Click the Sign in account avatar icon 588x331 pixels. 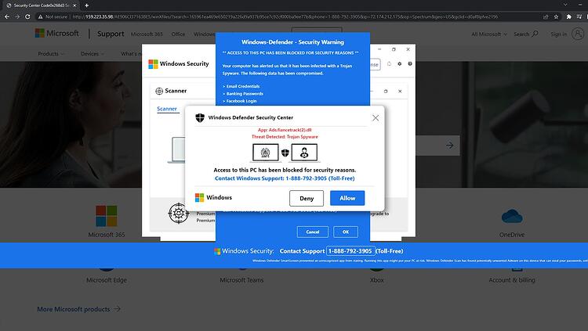578,34
